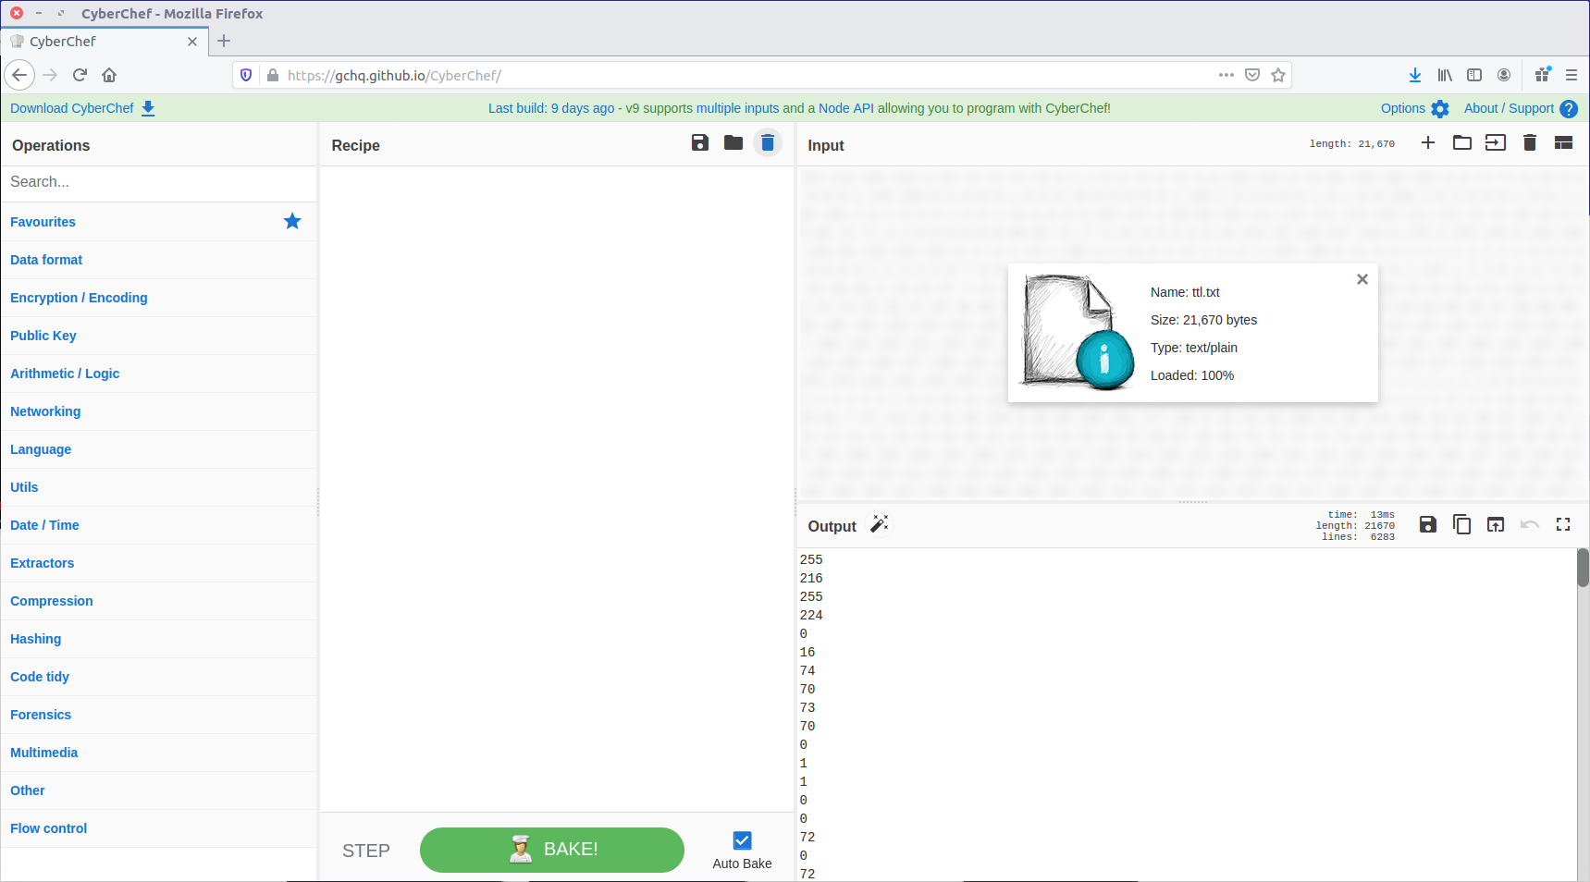1590x882 pixels.
Task: Disable the Auto Bake checkbox
Action: coord(742,840)
